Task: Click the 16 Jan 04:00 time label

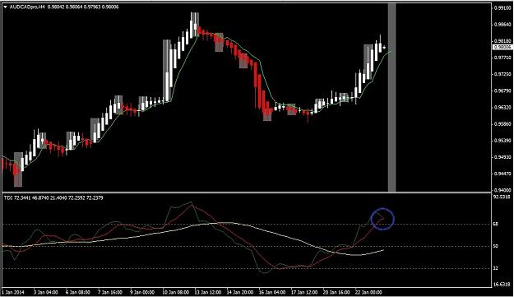Action: tap(271, 292)
